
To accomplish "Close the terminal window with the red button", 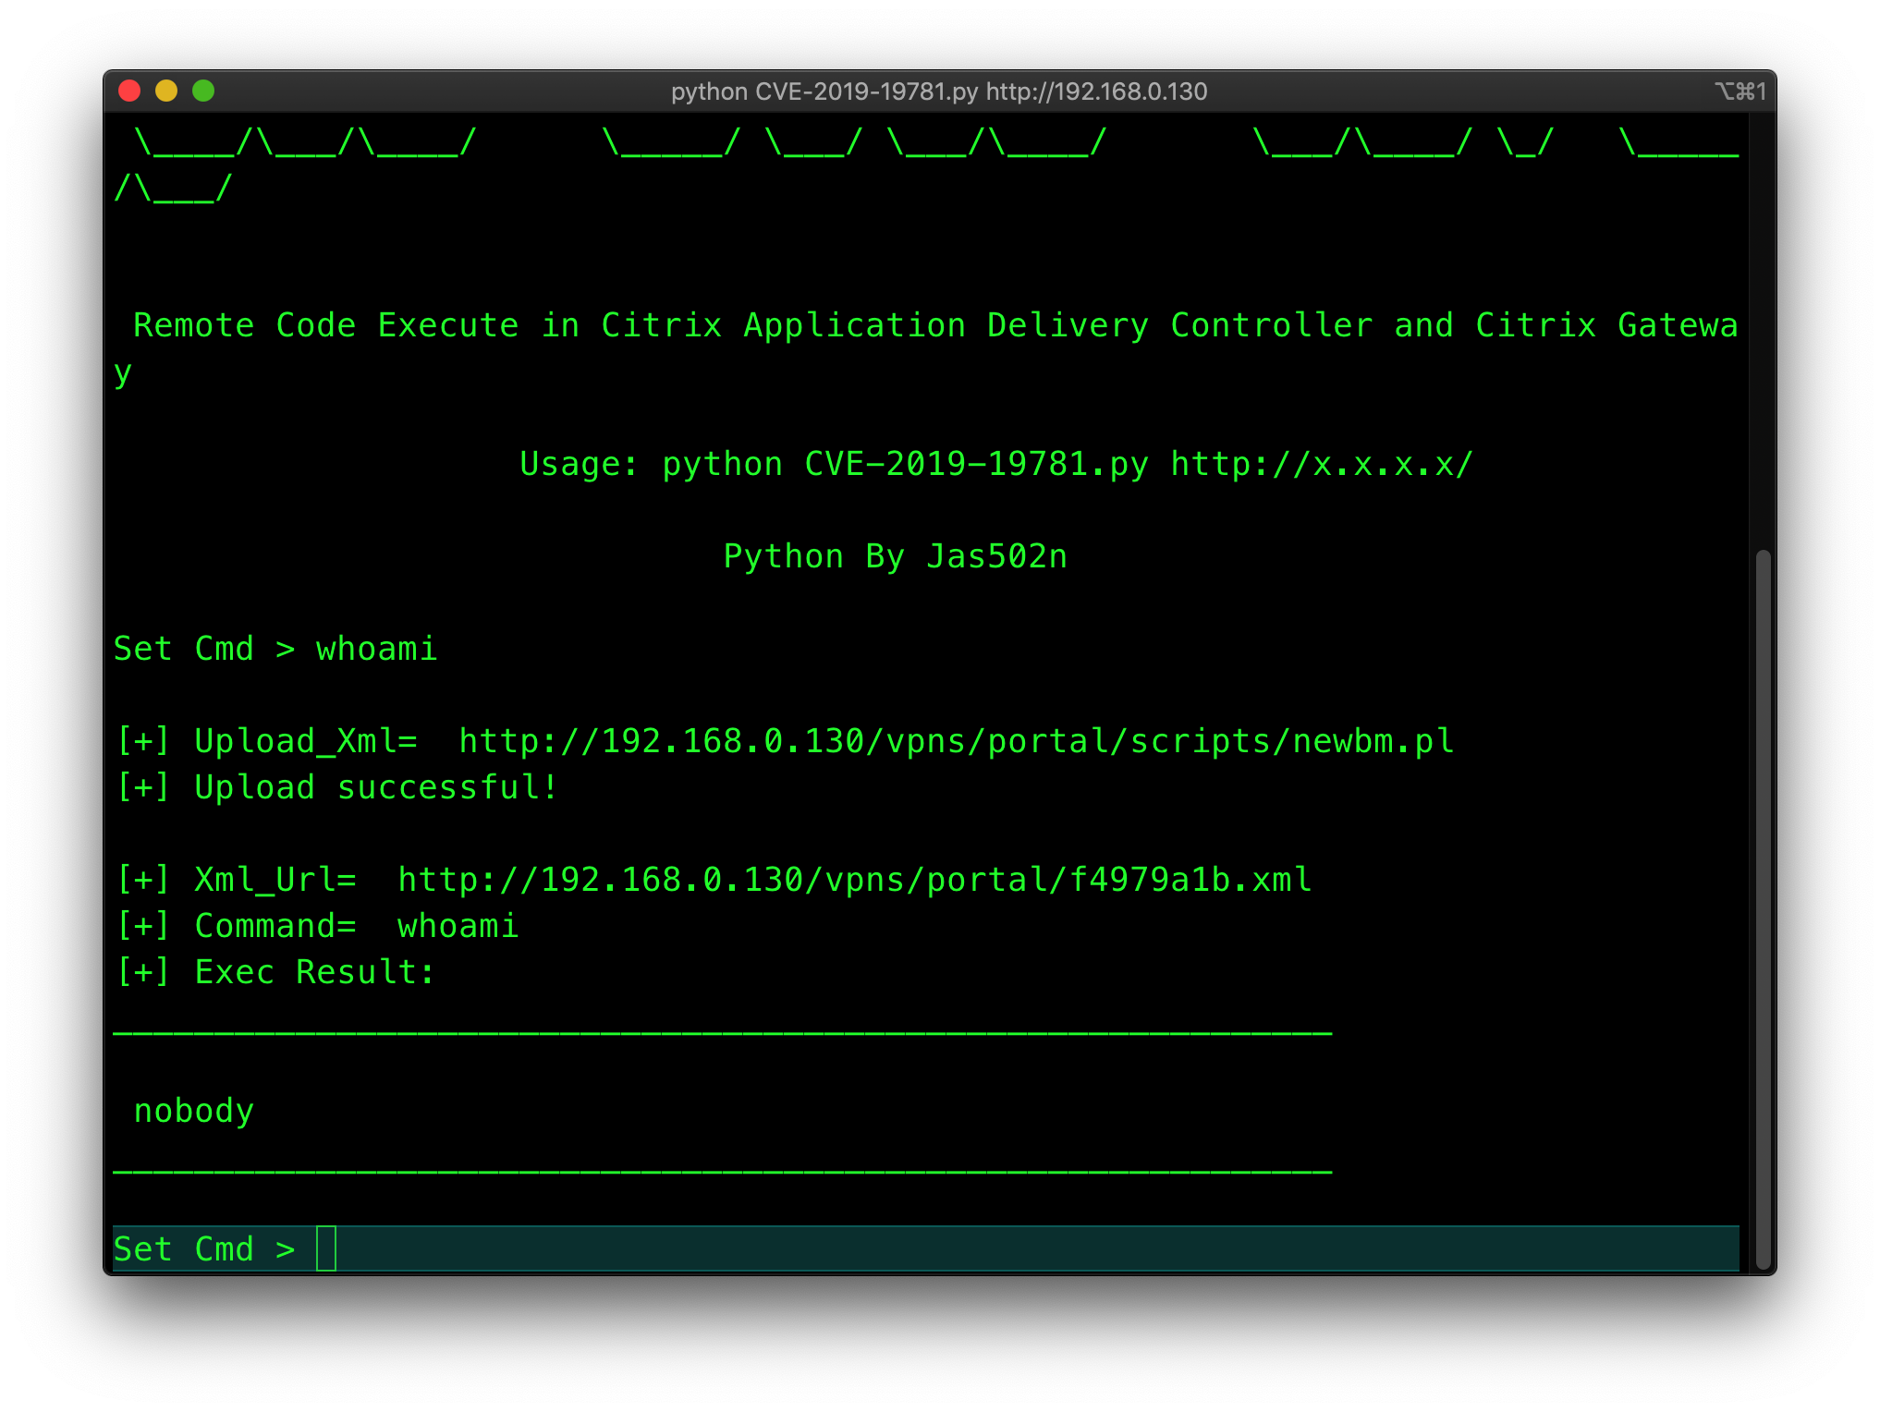I will 129,91.
